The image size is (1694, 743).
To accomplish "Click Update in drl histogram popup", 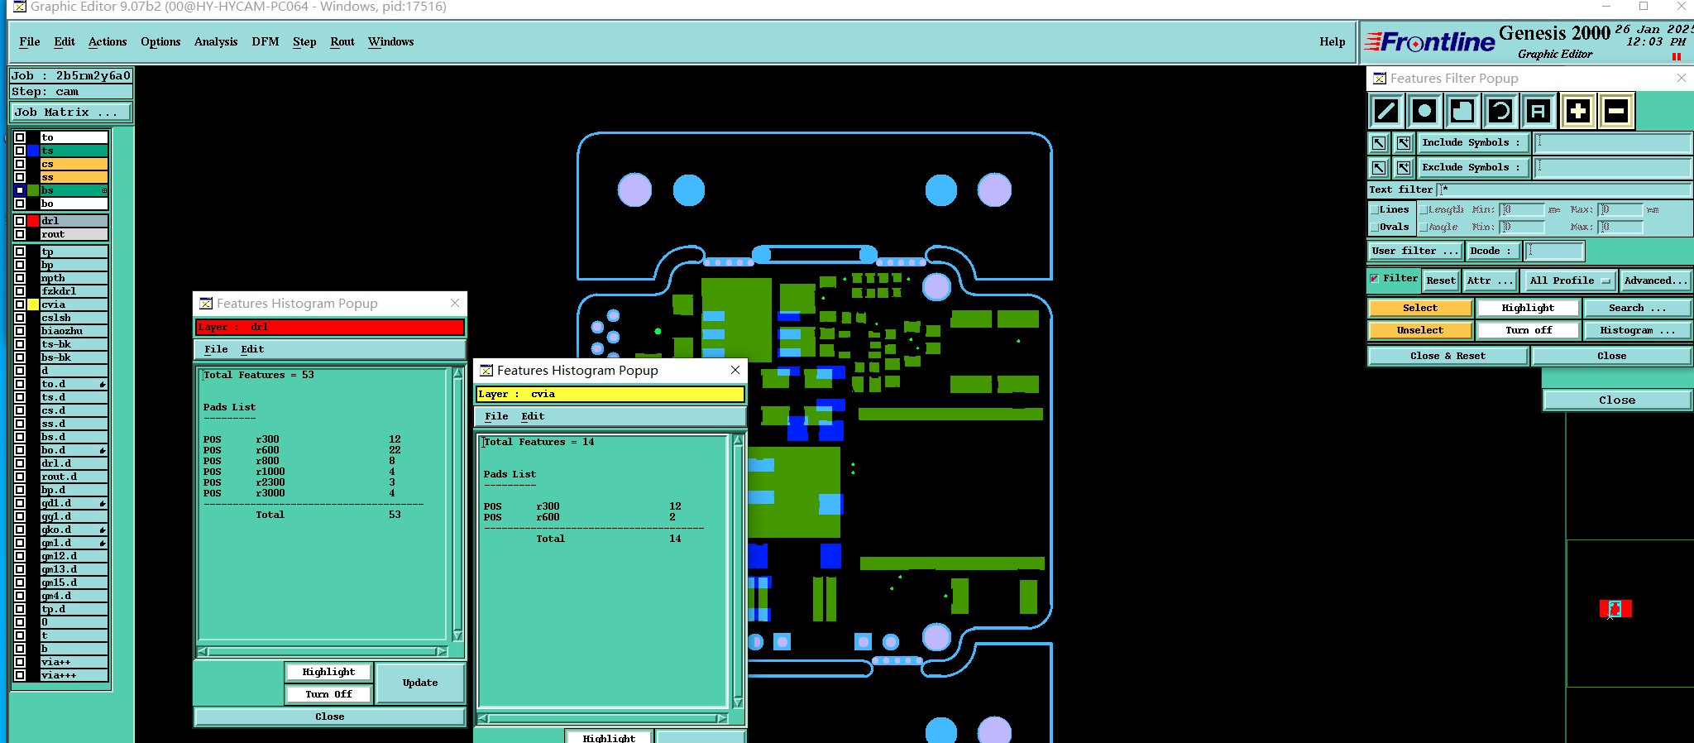I will click(x=420, y=683).
